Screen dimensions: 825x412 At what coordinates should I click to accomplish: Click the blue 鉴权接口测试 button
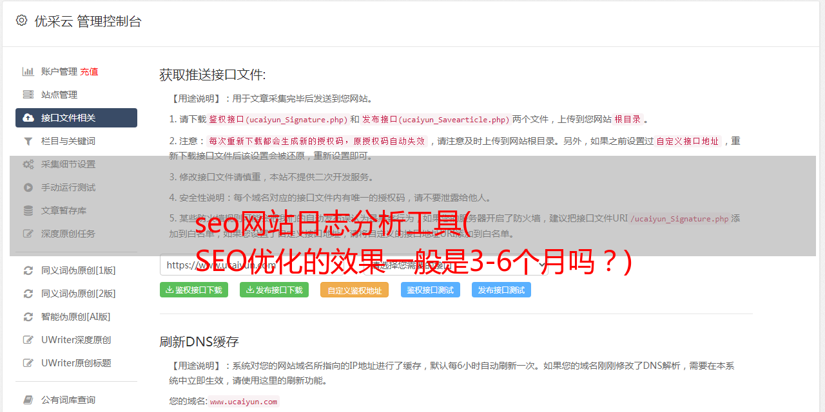[431, 290]
